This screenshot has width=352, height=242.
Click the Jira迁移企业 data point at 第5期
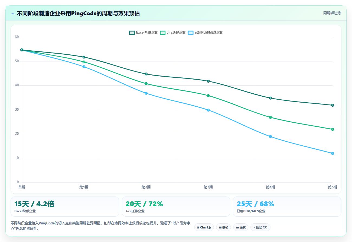pyautogui.click(x=333, y=129)
